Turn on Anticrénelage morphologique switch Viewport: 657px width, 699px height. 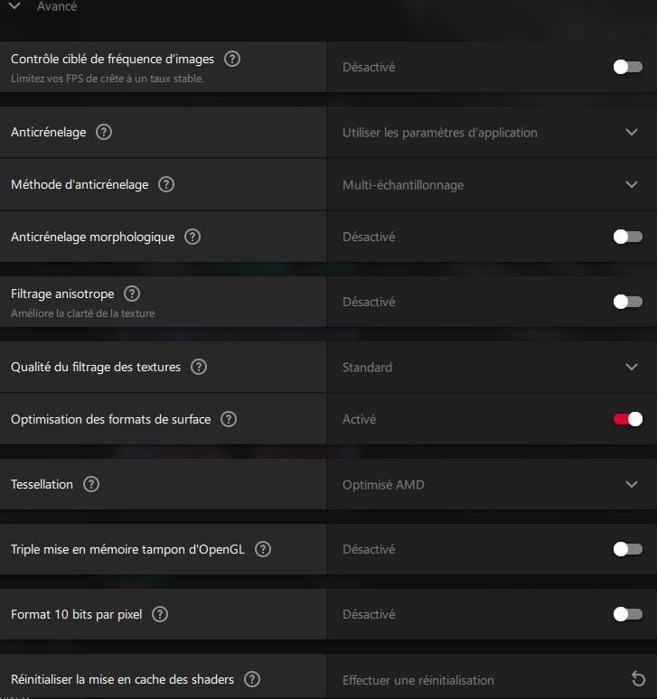(x=627, y=237)
